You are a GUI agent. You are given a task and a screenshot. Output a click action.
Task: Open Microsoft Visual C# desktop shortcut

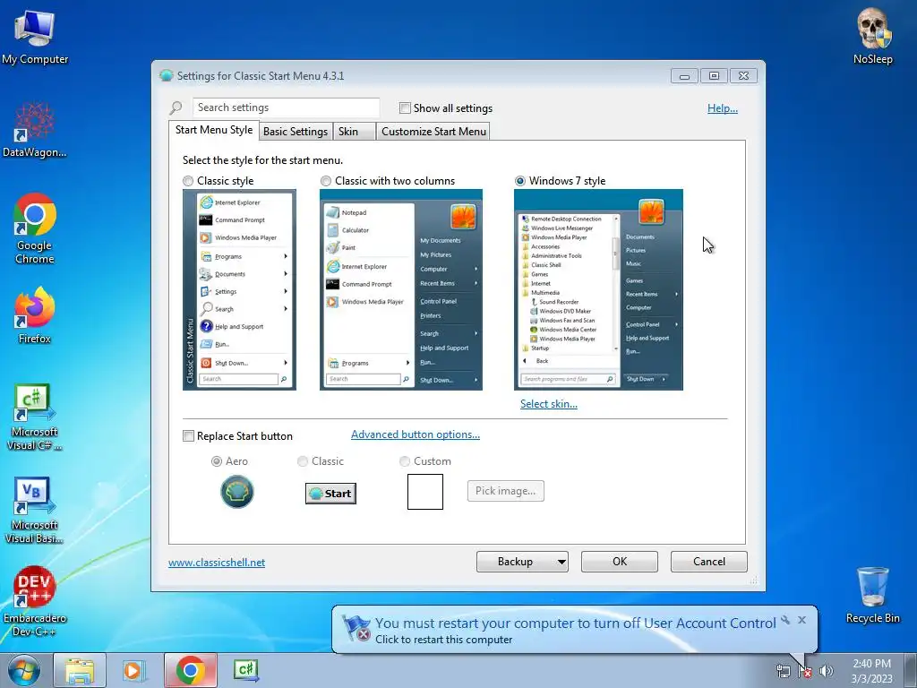click(x=35, y=417)
